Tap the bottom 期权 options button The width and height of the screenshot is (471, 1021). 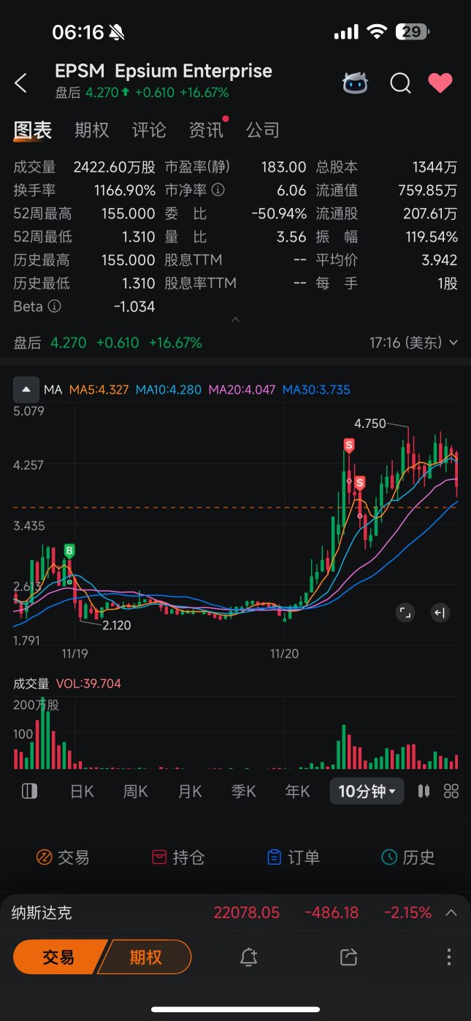145,957
